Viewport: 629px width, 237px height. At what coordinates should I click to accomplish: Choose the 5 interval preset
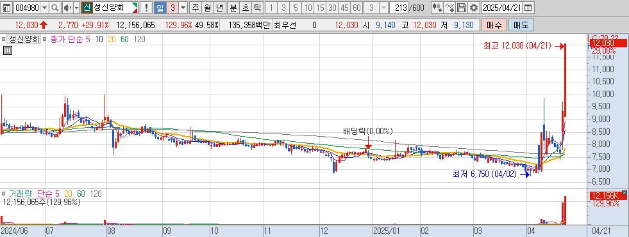click(x=296, y=8)
